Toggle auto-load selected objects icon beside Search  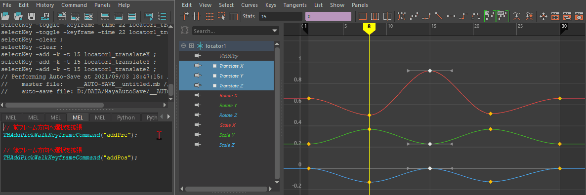tap(184, 31)
